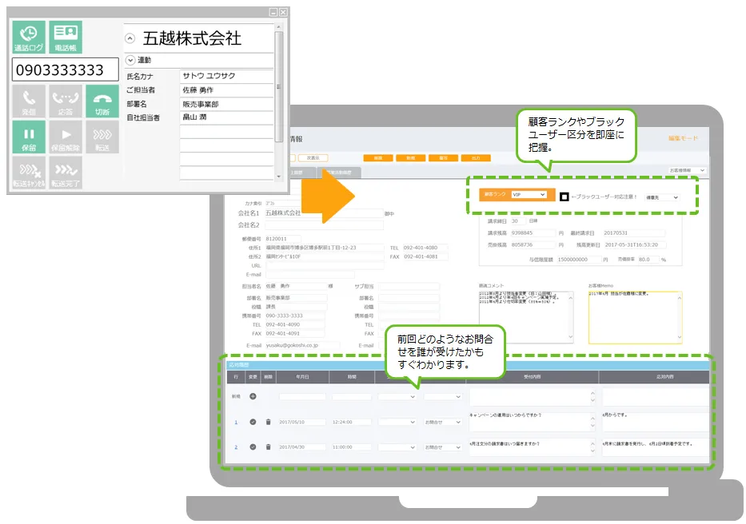Click the company FAX field 092-401-4081
The width and height of the screenshot is (746, 524).
tap(425, 256)
